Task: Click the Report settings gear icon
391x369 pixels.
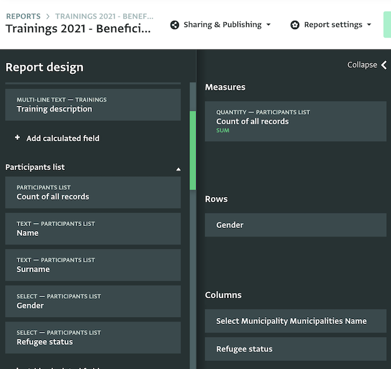Action: coord(295,25)
